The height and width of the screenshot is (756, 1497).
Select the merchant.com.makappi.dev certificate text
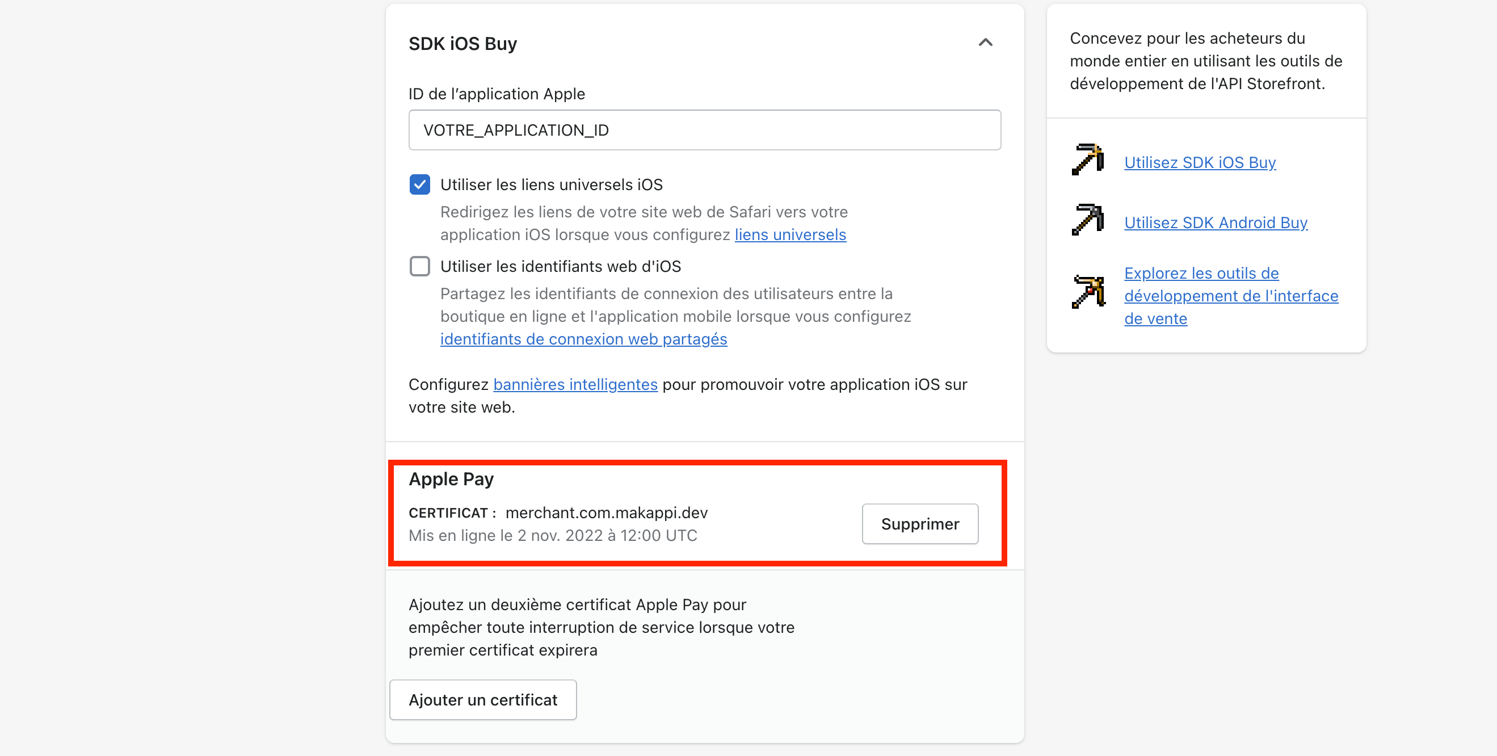[606, 513]
